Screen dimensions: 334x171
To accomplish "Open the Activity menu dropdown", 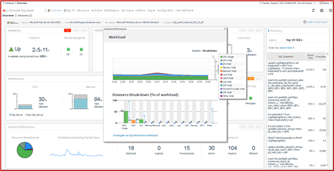I will tap(96, 10).
